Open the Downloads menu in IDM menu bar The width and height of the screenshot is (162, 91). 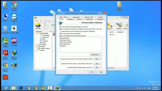47,21
